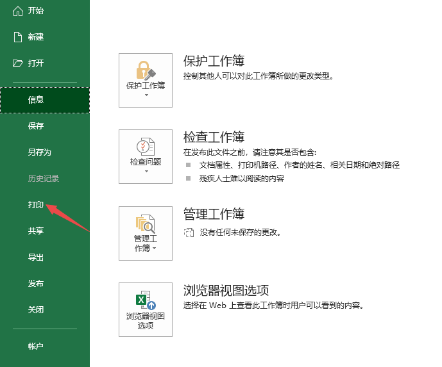The image size is (442, 367).
Task: Click the text 没有任何未保存的更改
Action: (x=240, y=232)
